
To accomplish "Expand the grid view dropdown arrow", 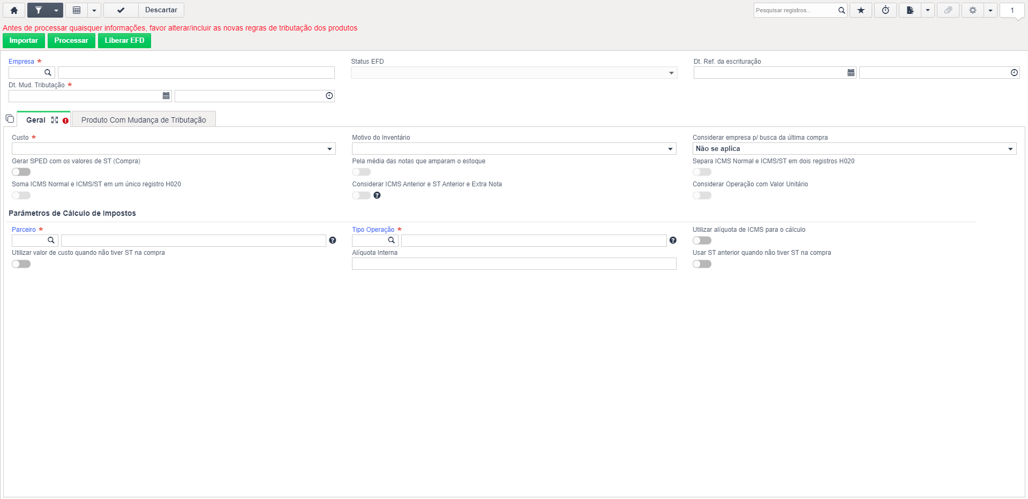I will click(94, 10).
